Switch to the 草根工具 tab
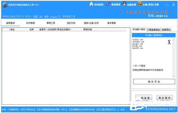 (x=51, y=23)
